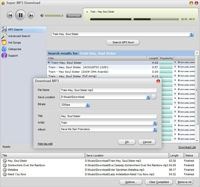Viewport: 200px width, 187px height.
Task: Preview-play the (full song) result
Action: tap(175, 76)
